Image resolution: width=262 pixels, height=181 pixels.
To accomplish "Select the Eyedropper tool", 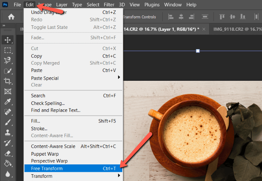I will point(7,102).
